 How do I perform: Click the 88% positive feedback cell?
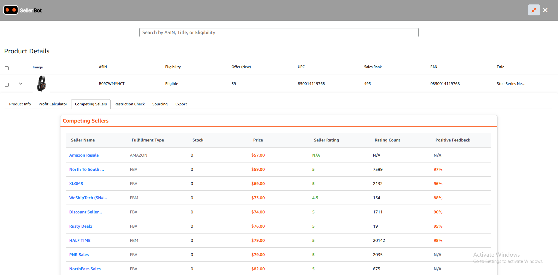pos(438,198)
